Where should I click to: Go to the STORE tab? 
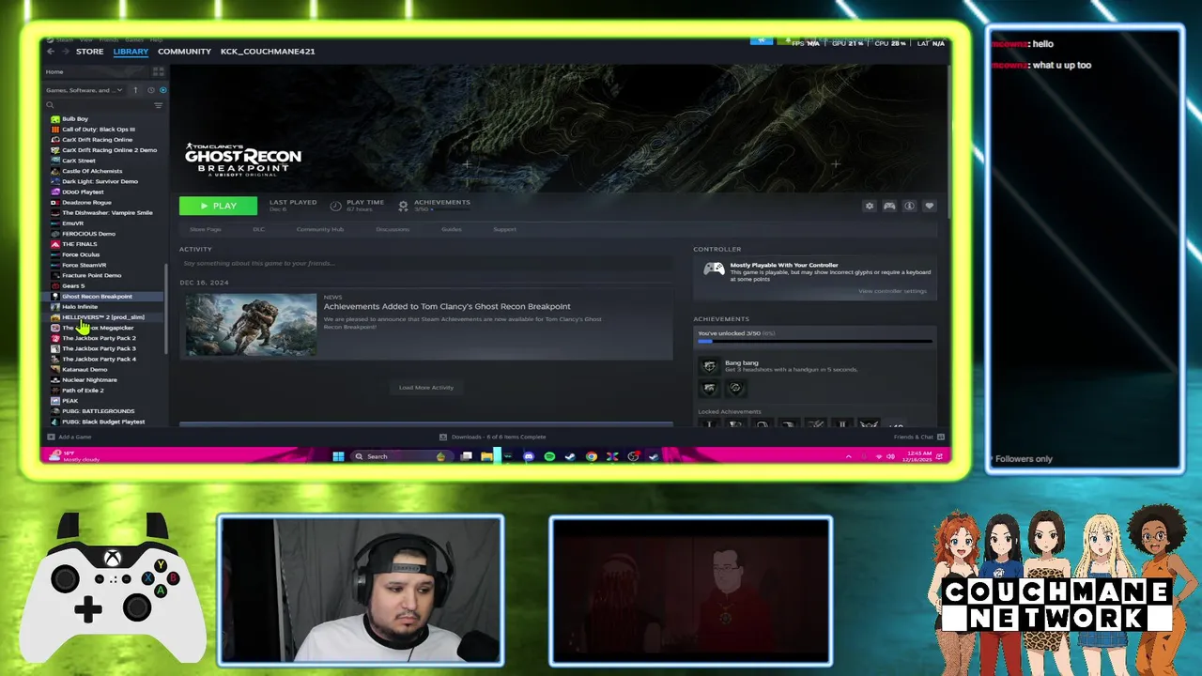(89, 52)
